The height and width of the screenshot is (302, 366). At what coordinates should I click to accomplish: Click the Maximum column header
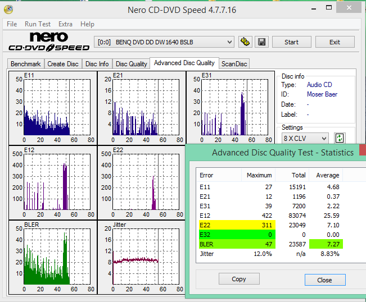pos(259,175)
